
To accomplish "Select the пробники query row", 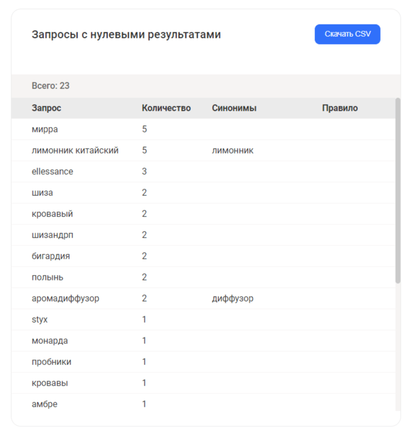I will tap(204, 362).
